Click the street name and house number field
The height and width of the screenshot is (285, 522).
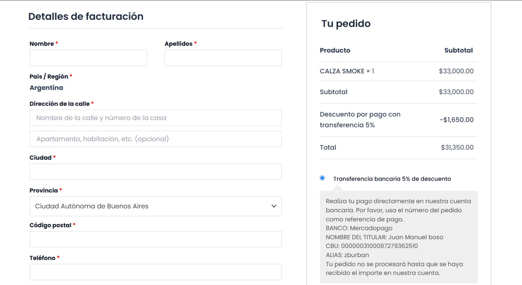click(155, 118)
